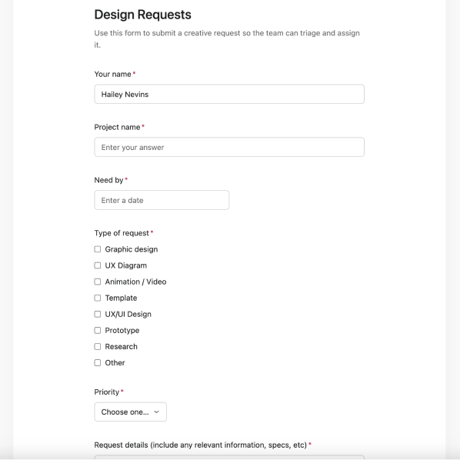Click the Prototype label text
This screenshot has width=460, height=460.
tap(122, 331)
